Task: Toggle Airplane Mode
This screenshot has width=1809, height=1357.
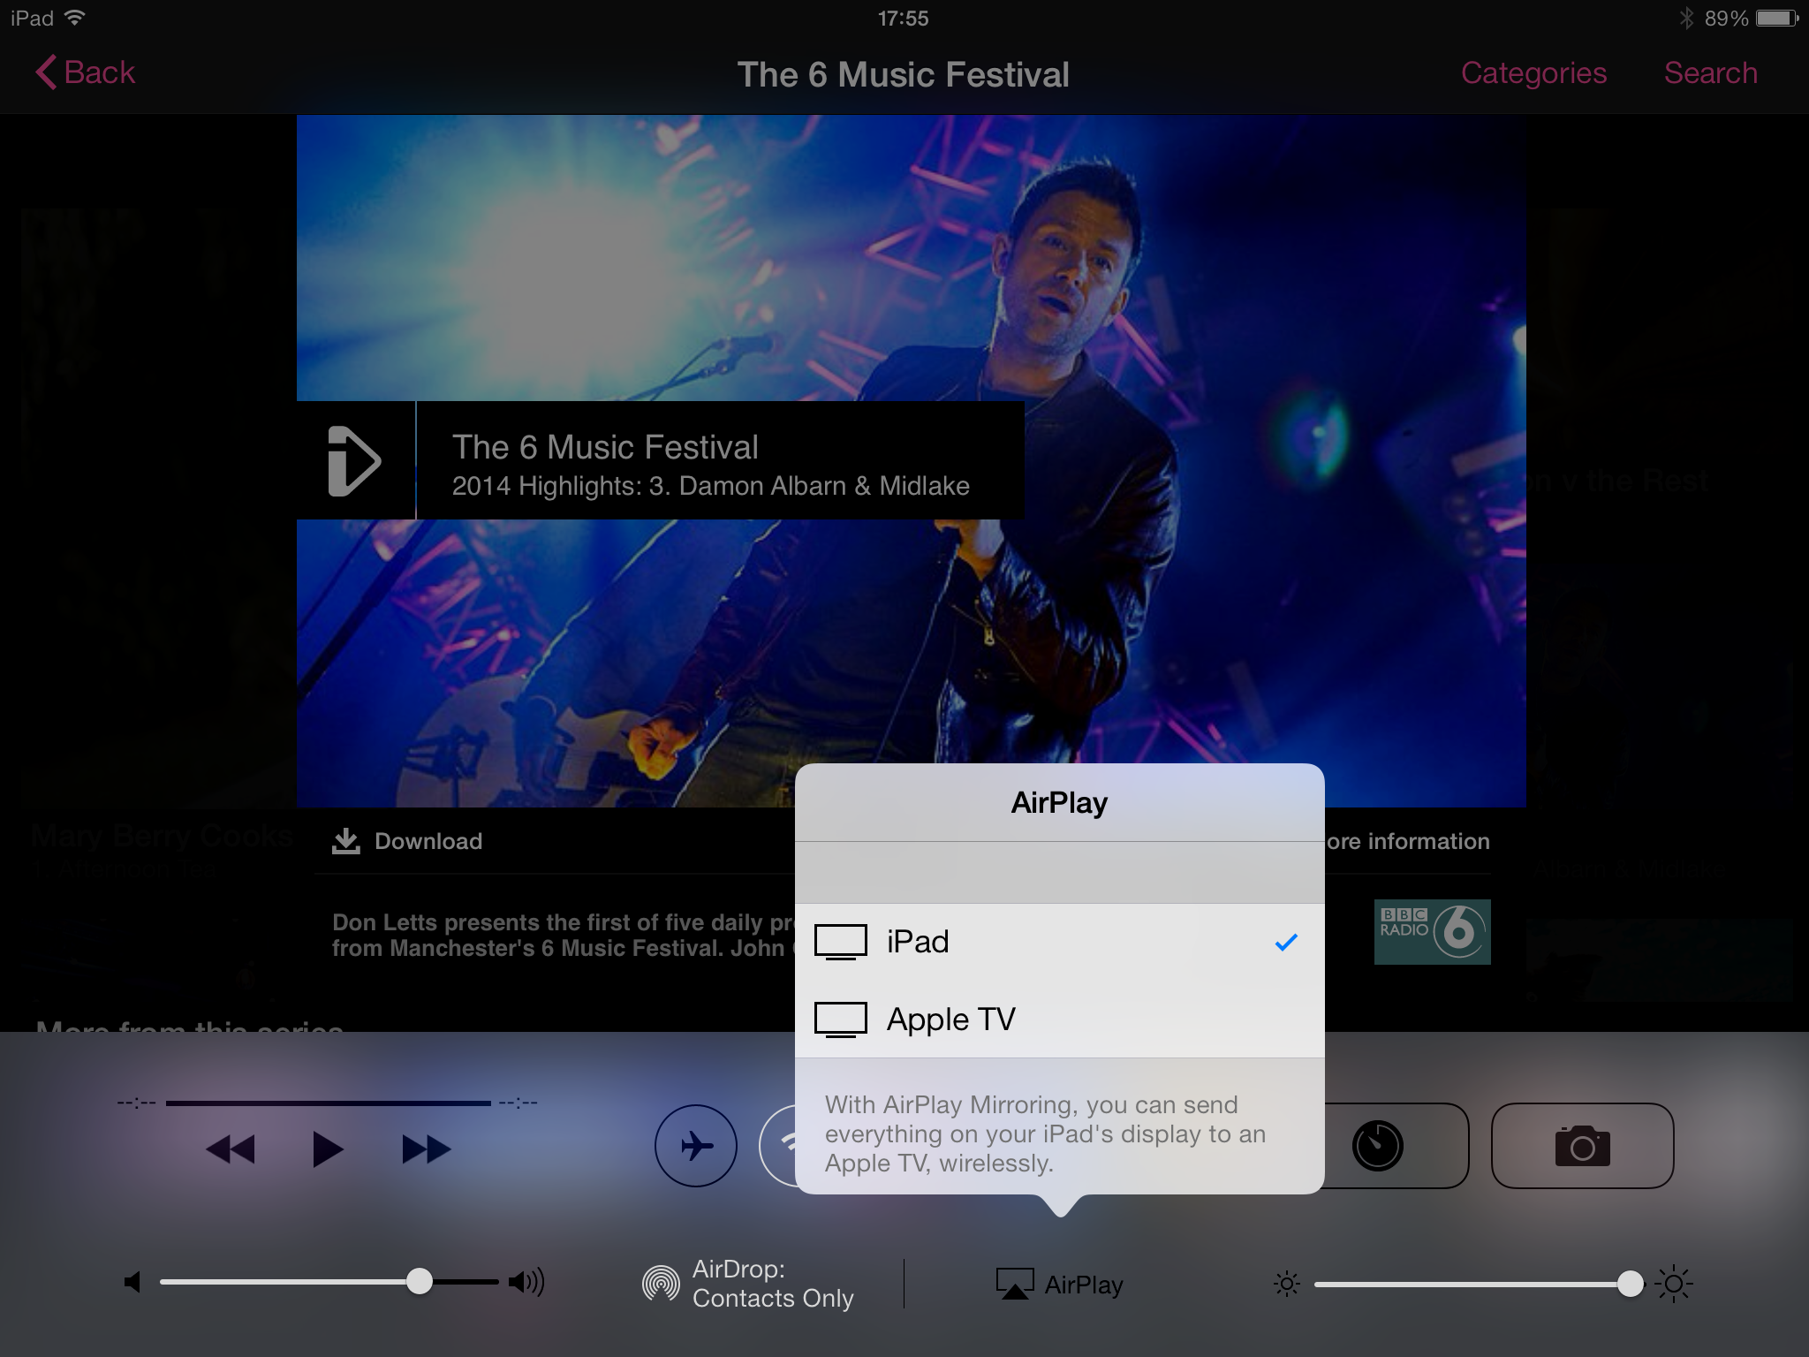Action: (x=696, y=1146)
